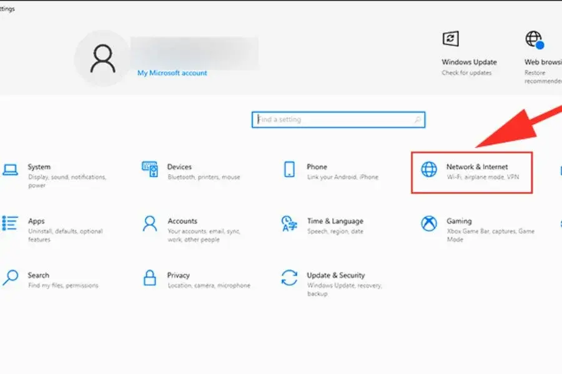
Task: Click 'Uninstall, defaults, optional features' description
Action: (x=65, y=236)
